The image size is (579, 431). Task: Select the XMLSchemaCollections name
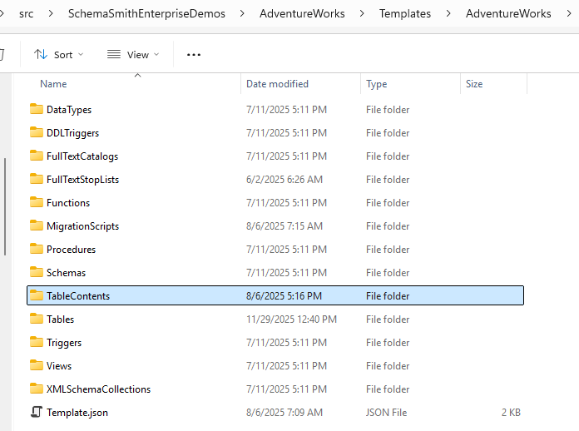pos(99,389)
